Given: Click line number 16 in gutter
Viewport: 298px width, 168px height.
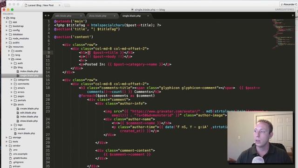Looking at the screenshot, I should pos(47,80).
